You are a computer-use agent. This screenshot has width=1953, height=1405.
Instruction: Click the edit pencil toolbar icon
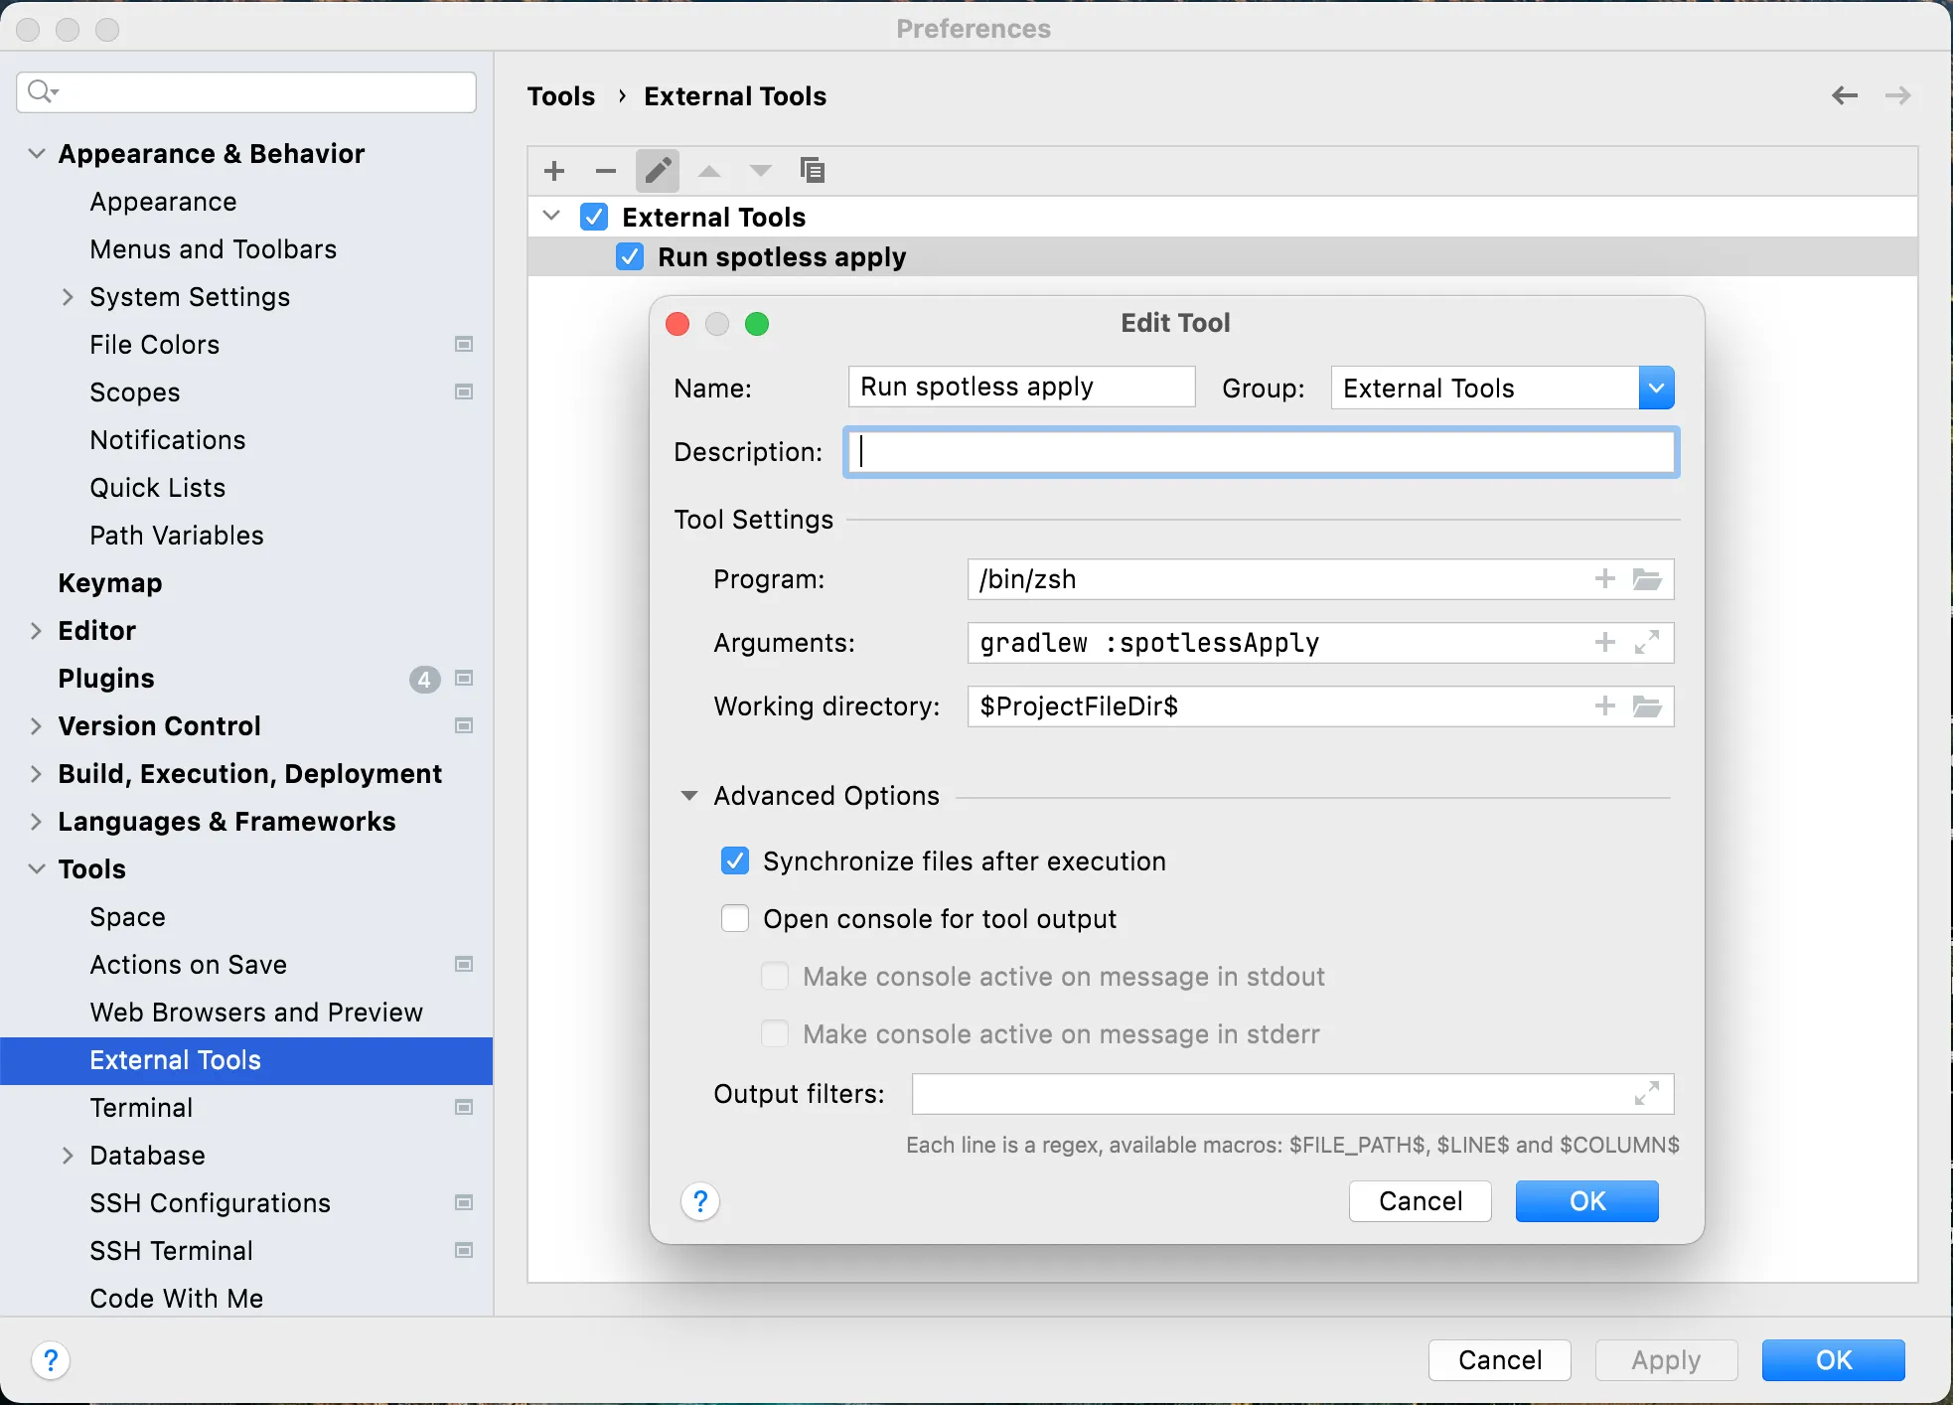tap(658, 171)
